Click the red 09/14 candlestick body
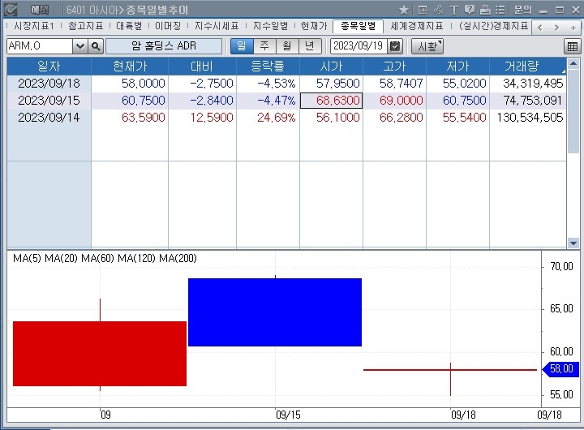Image resolution: width=584 pixels, height=430 pixels. (100, 354)
